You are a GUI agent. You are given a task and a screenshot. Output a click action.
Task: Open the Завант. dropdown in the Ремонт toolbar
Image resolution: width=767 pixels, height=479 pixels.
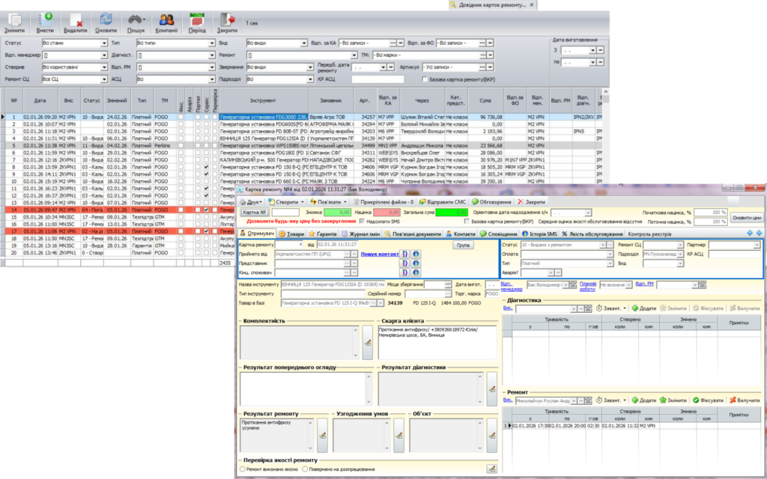[611, 400]
